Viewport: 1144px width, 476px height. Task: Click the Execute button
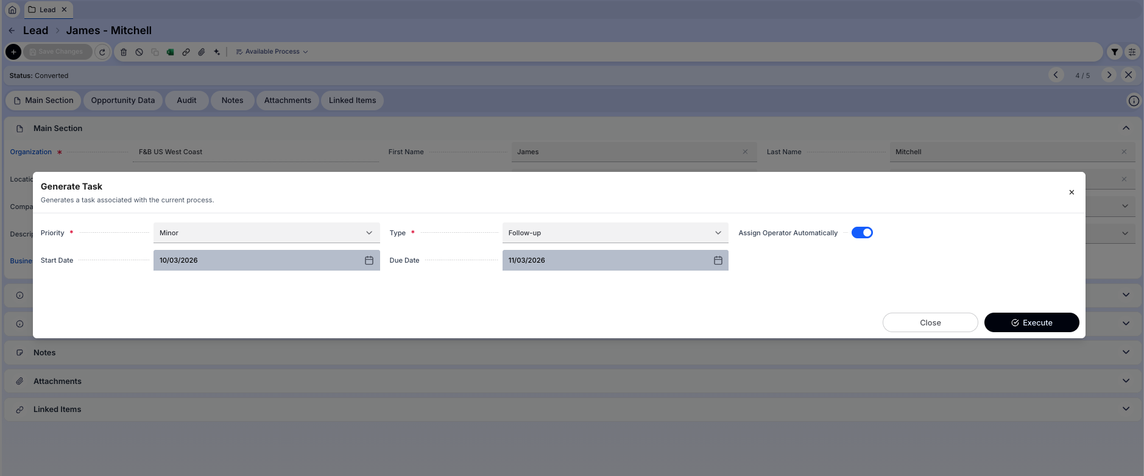click(1031, 322)
